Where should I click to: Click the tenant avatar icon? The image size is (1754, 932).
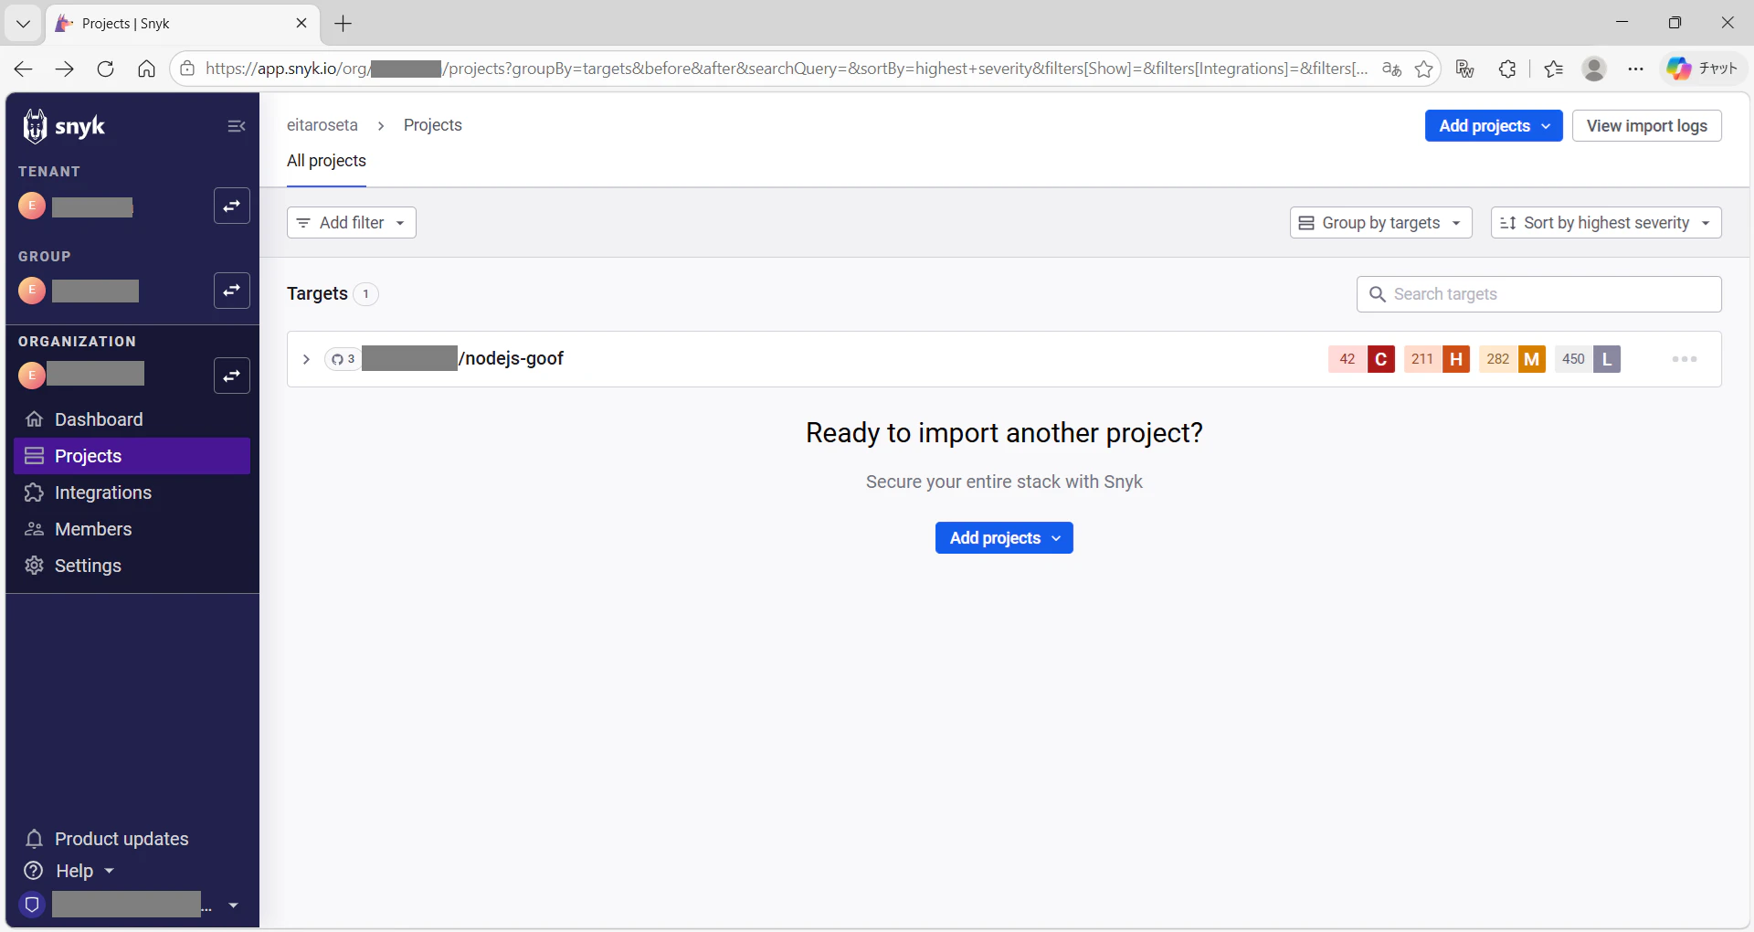[x=32, y=206]
